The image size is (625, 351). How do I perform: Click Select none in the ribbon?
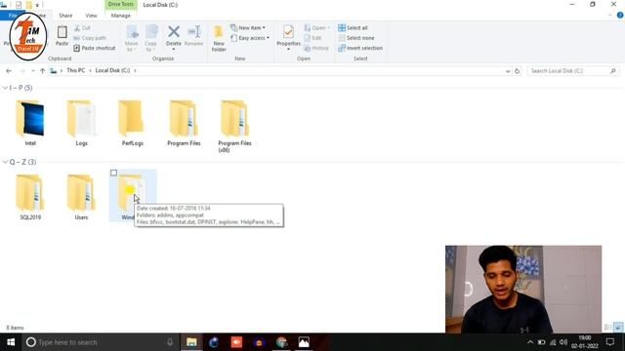355,38
